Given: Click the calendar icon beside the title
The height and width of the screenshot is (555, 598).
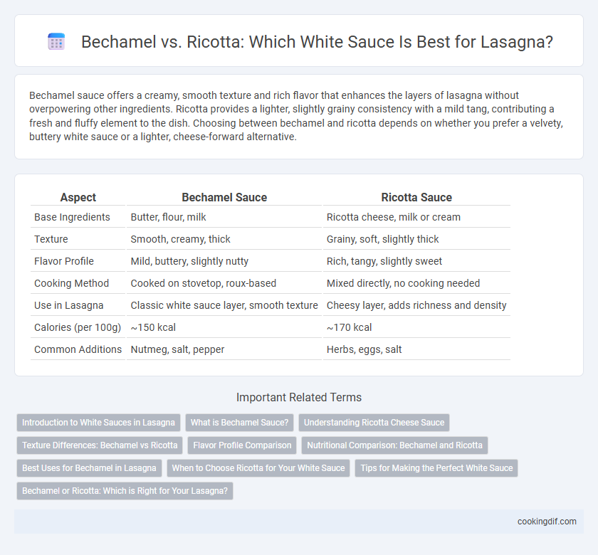Looking at the screenshot, I should [x=56, y=41].
